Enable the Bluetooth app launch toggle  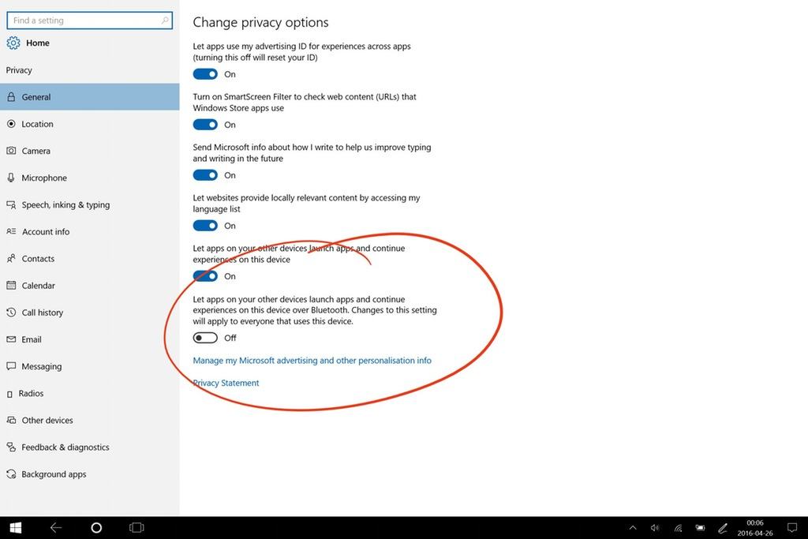tap(205, 338)
